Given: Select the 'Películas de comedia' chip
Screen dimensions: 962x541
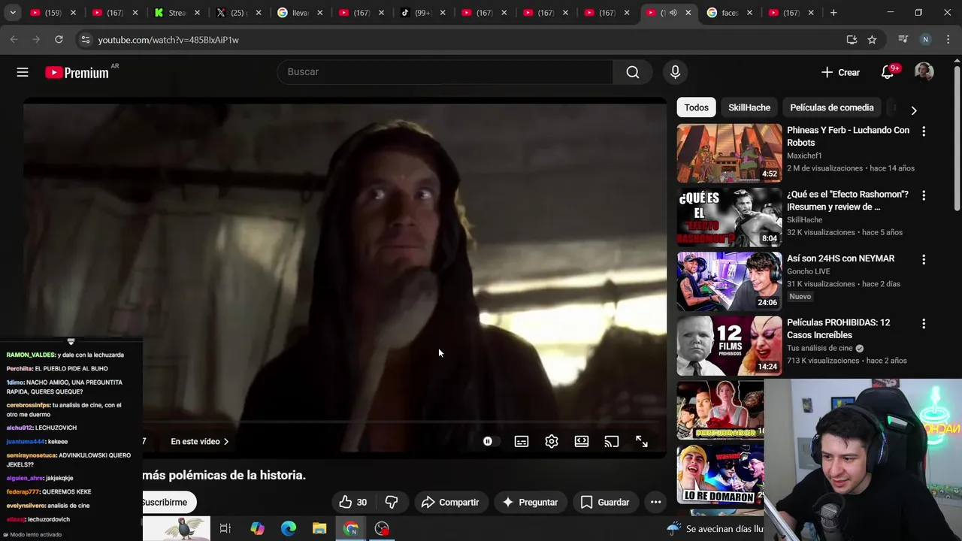Looking at the screenshot, I should pos(832,107).
